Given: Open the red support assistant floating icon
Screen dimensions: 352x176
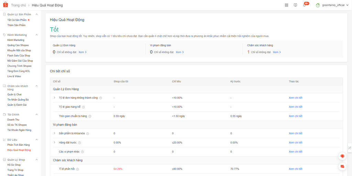Looking at the screenshot, I should [342, 156].
